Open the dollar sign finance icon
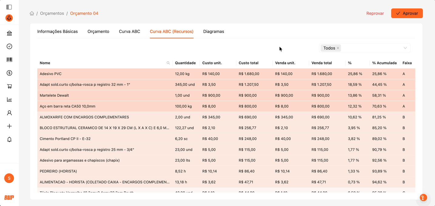 click(9, 73)
